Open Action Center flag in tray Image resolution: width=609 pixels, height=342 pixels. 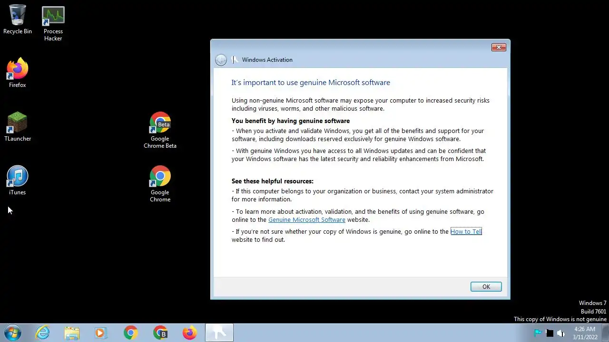[x=538, y=333]
